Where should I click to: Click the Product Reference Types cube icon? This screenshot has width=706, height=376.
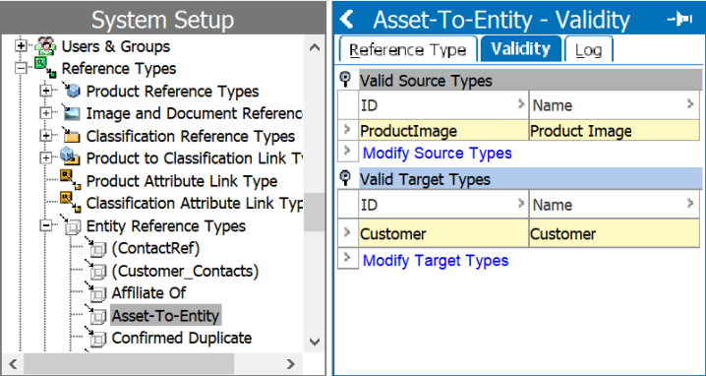[71, 91]
